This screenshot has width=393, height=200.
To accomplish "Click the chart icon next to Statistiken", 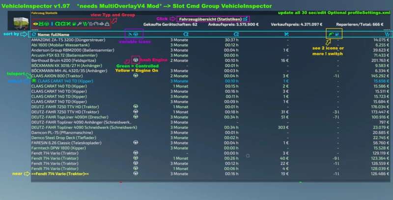I will [x=244, y=19].
